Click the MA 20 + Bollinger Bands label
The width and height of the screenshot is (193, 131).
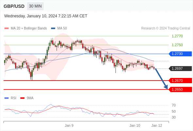point(29,28)
